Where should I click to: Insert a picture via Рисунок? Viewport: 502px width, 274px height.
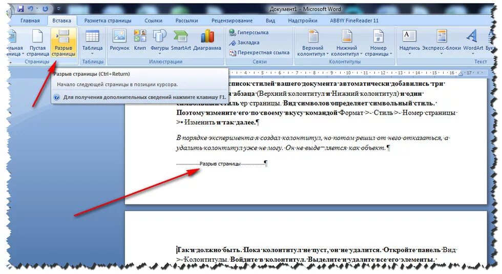[119, 40]
